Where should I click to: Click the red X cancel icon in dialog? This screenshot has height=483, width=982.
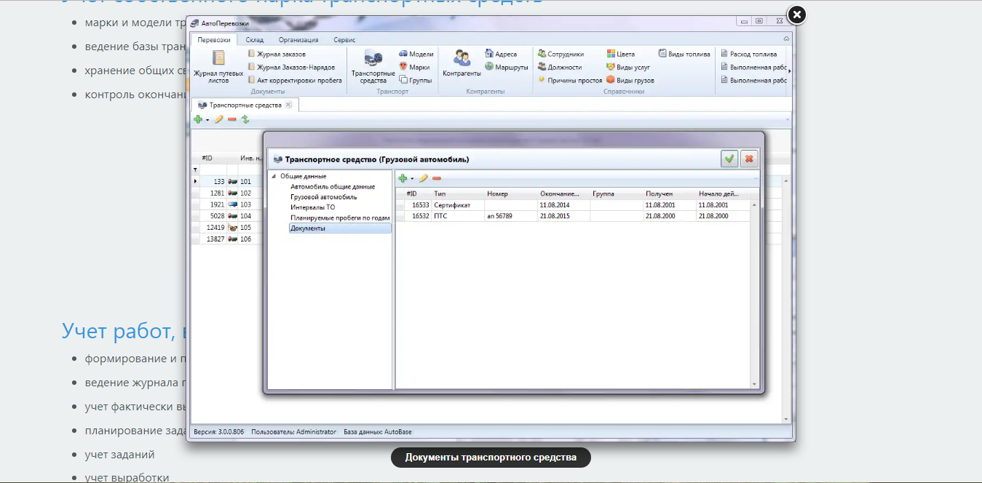coord(748,159)
